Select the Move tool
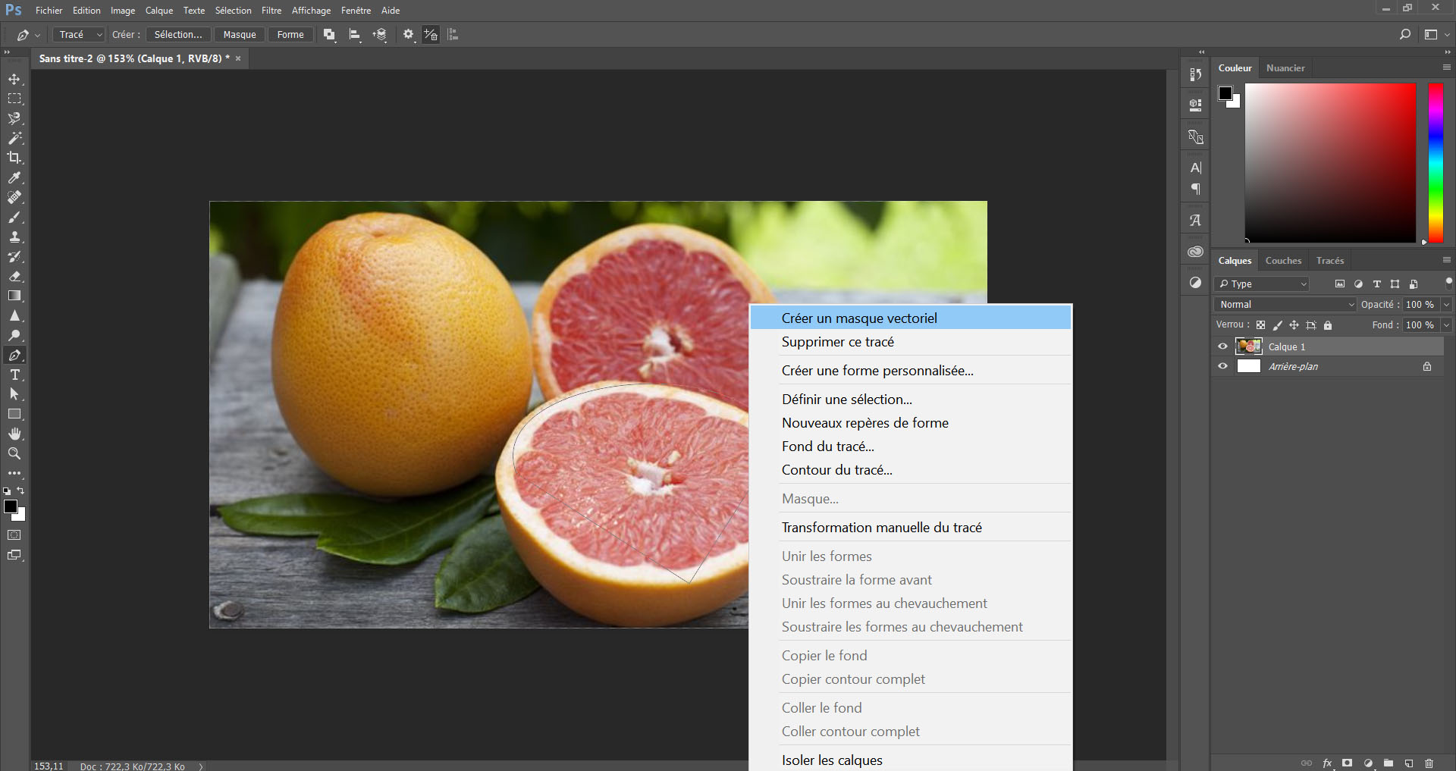Screen dimensions: 1456x771 (14, 80)
